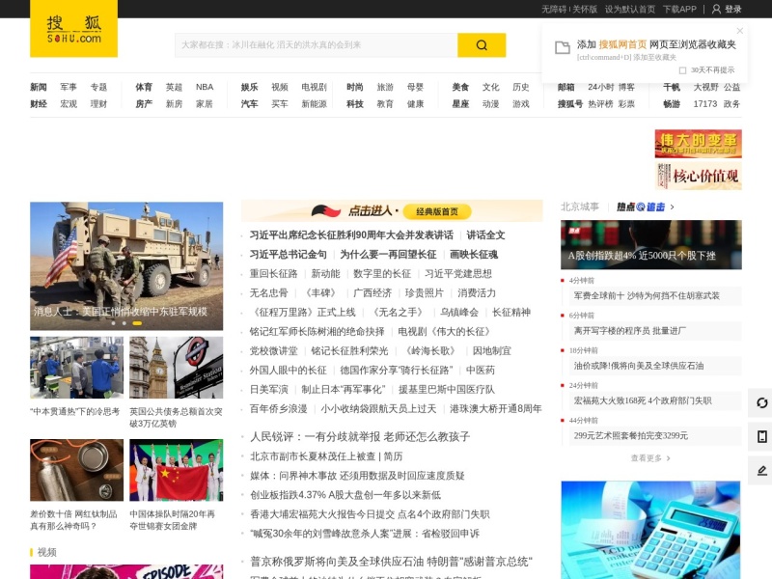
Task: Expand 查看更多 in the hot news list
Action: (650, 458)
